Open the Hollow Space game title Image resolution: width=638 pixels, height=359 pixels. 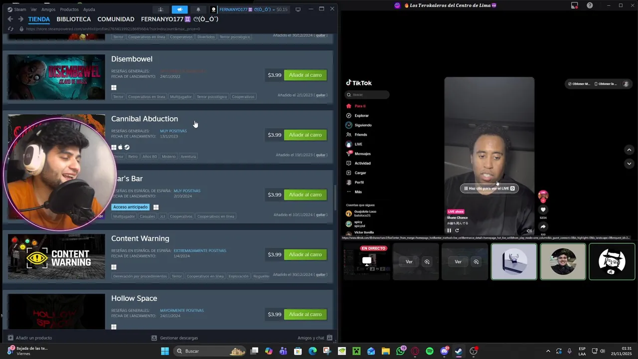point(134,298)
